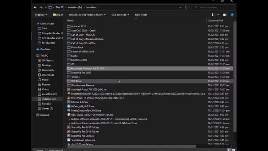Select Microsoft Office 2019 folder

coord(82,52)
